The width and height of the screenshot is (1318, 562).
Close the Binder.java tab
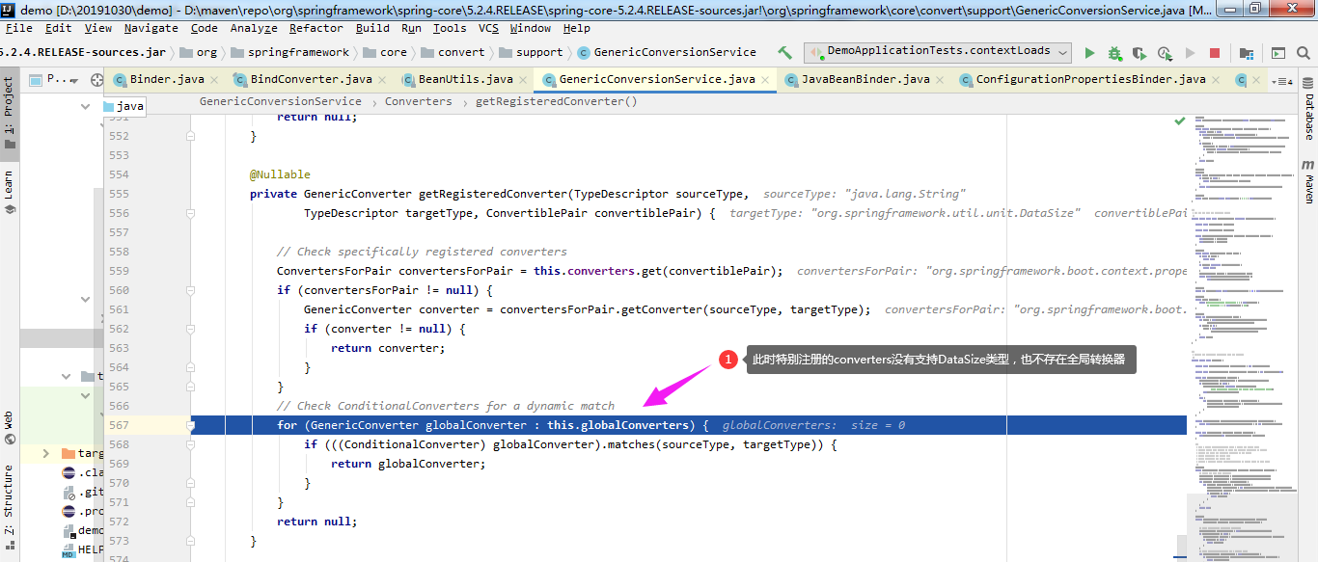tap(213, 80)
